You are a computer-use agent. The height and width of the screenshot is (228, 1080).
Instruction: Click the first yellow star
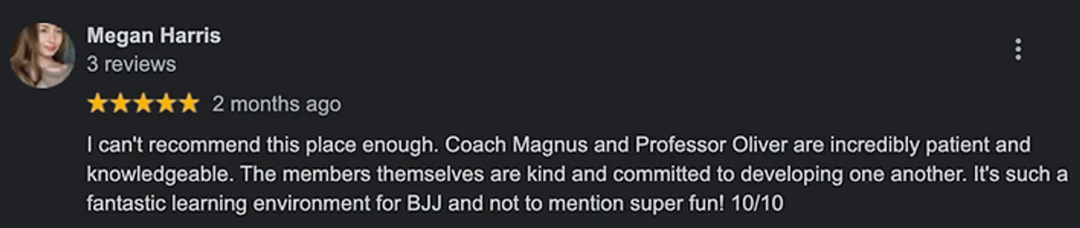(98, 103)
